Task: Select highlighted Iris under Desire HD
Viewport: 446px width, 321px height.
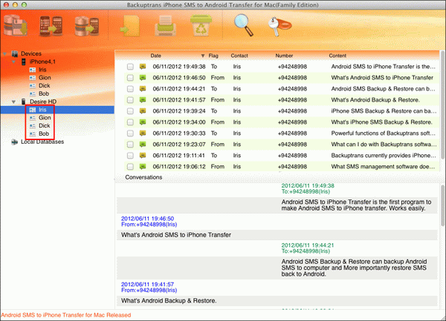Action: 42,110
